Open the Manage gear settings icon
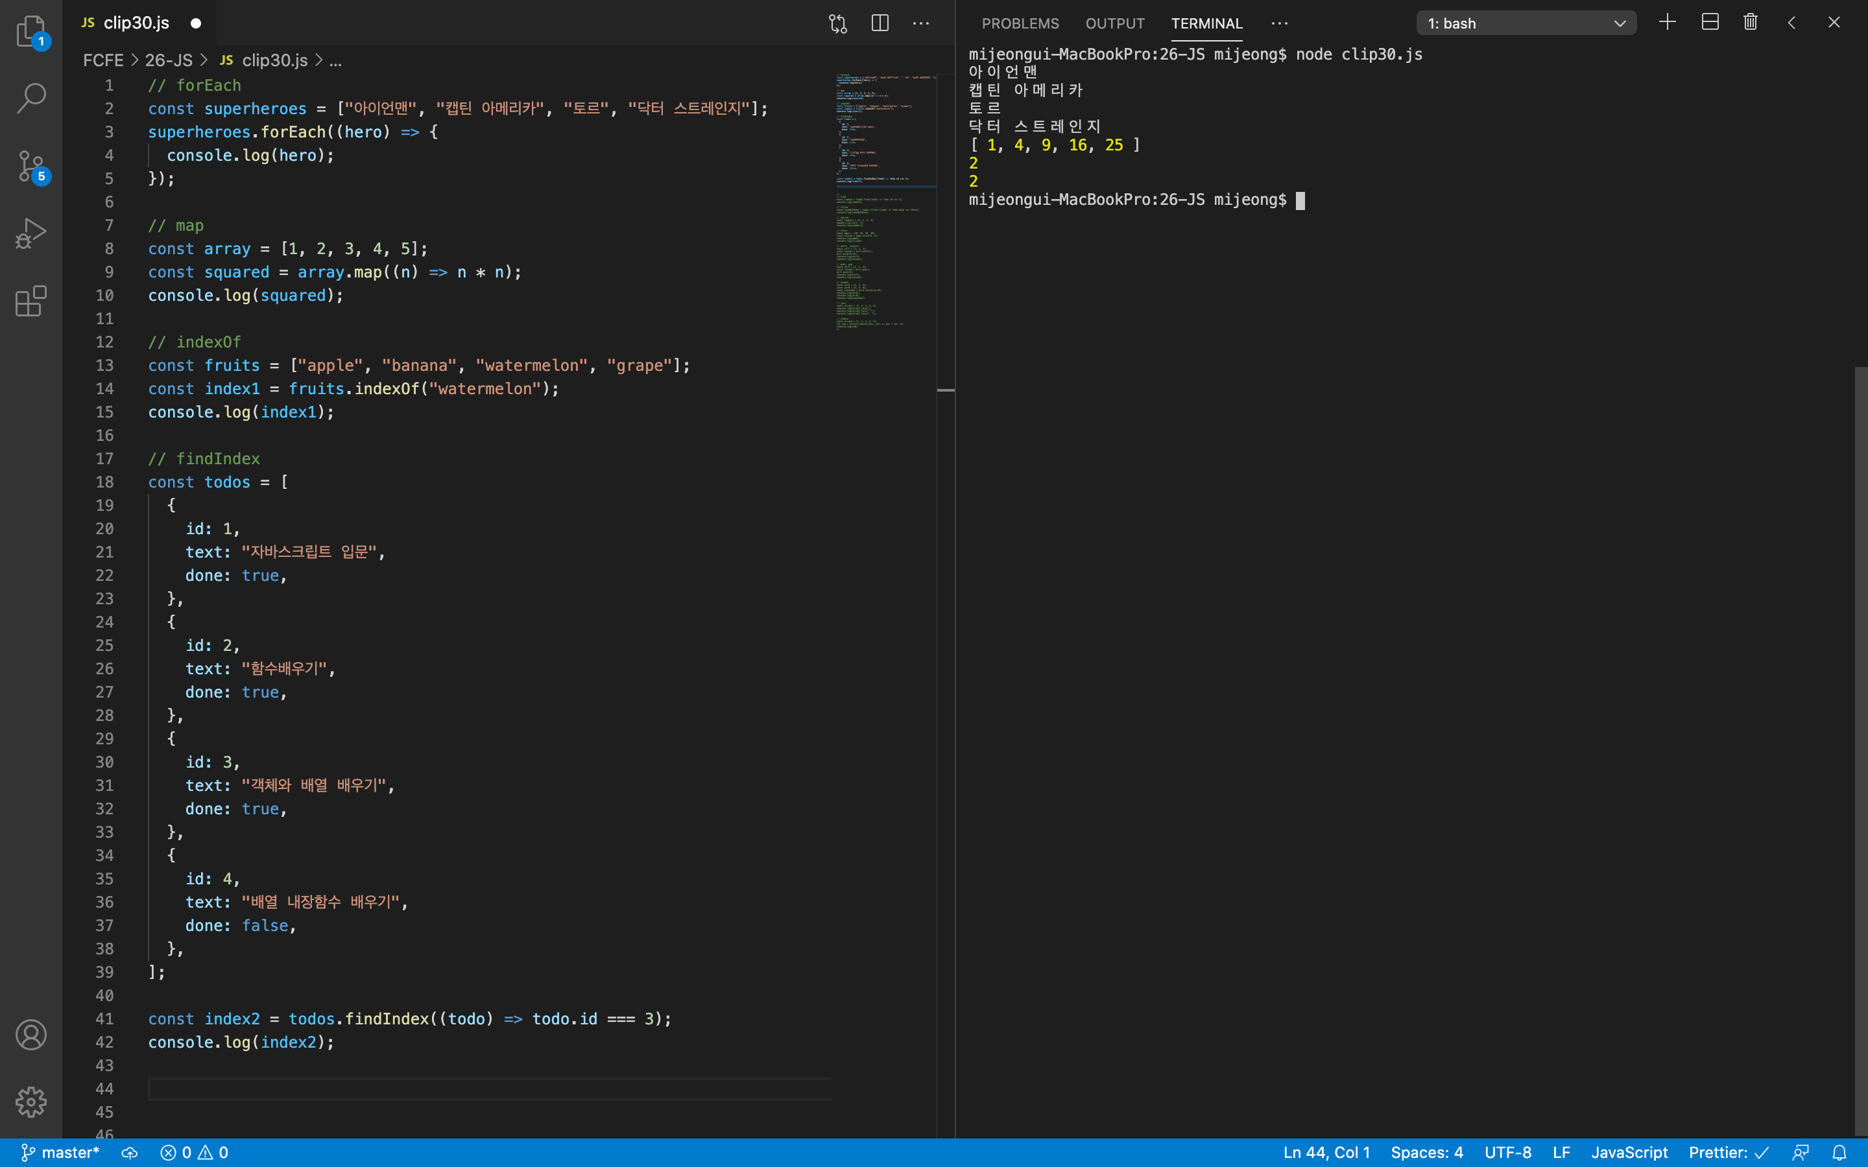 (31, 1102)
